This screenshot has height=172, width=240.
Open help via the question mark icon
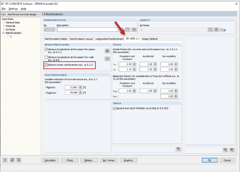tap(5, 160)
